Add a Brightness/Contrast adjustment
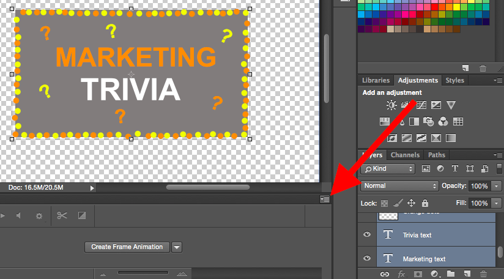Screen dimensions: 504x279 pos(391,105)
